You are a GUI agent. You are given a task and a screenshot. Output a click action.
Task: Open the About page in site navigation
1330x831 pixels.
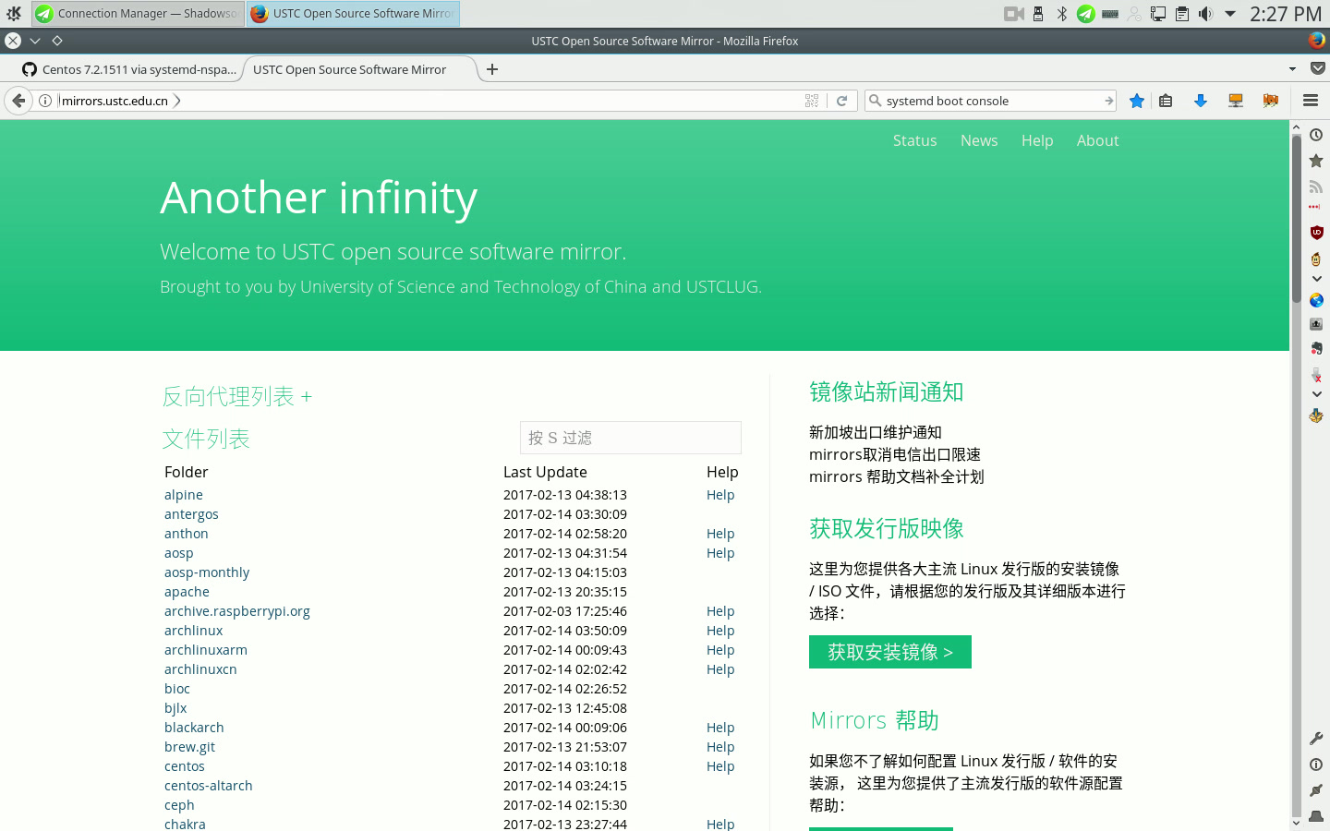click(1097, 140)
